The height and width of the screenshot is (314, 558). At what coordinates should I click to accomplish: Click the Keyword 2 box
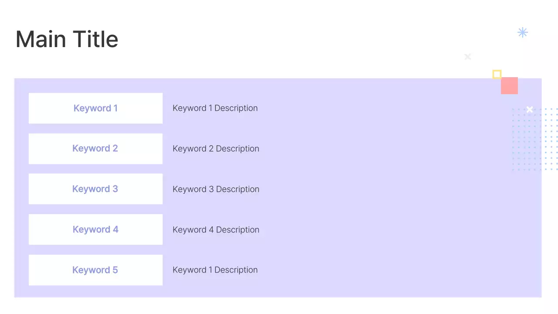(95, 149)
